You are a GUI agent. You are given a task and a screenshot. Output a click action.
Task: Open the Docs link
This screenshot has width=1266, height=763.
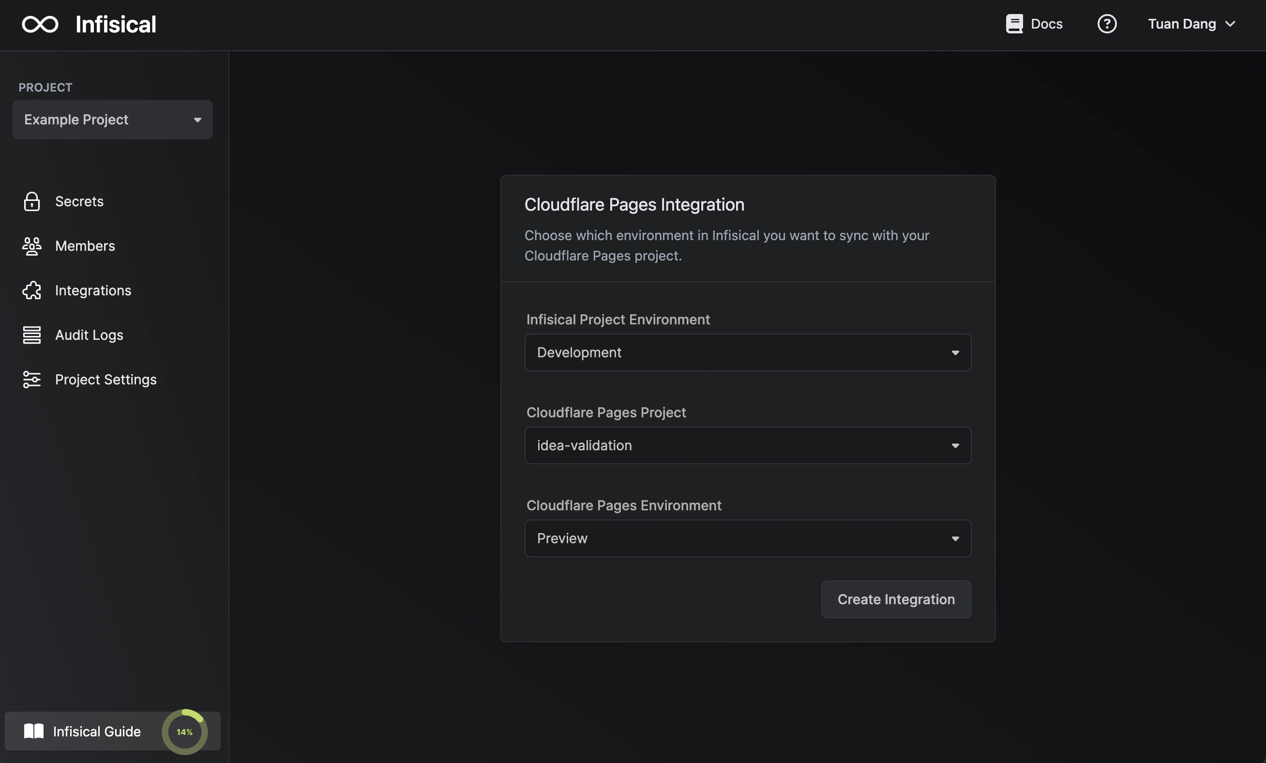pyautogui.click(x=1034, y=24)
